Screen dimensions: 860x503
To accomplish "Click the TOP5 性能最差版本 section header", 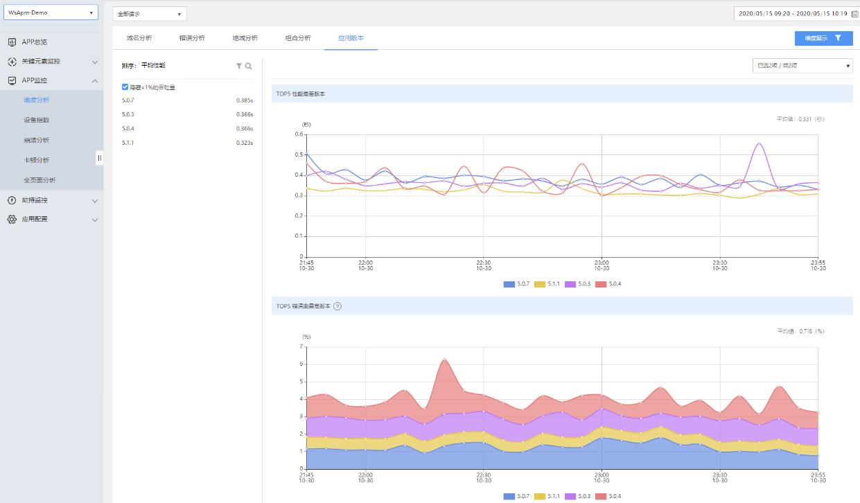I will click(x=562, y=94).
